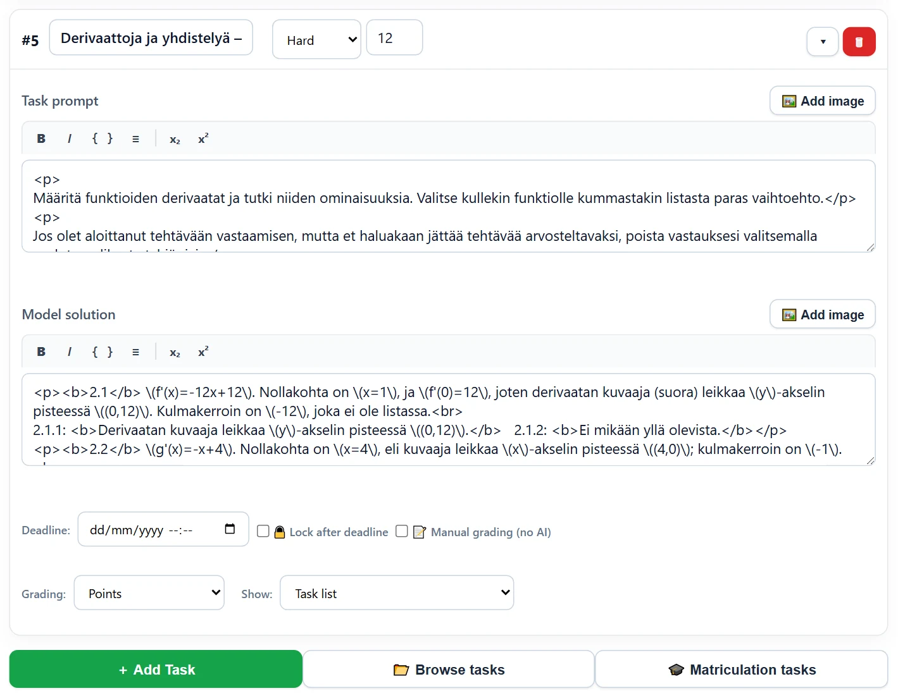This screenshot has height=698, width=898.
Task: Add image to Task prompt
Action: click(823, 101)
